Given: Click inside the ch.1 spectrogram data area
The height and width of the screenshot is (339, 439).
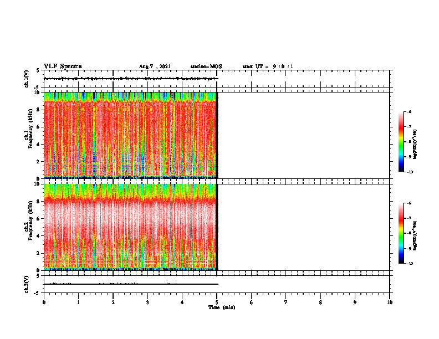Looking at the screenshot, I should click(x=130, y=135).
